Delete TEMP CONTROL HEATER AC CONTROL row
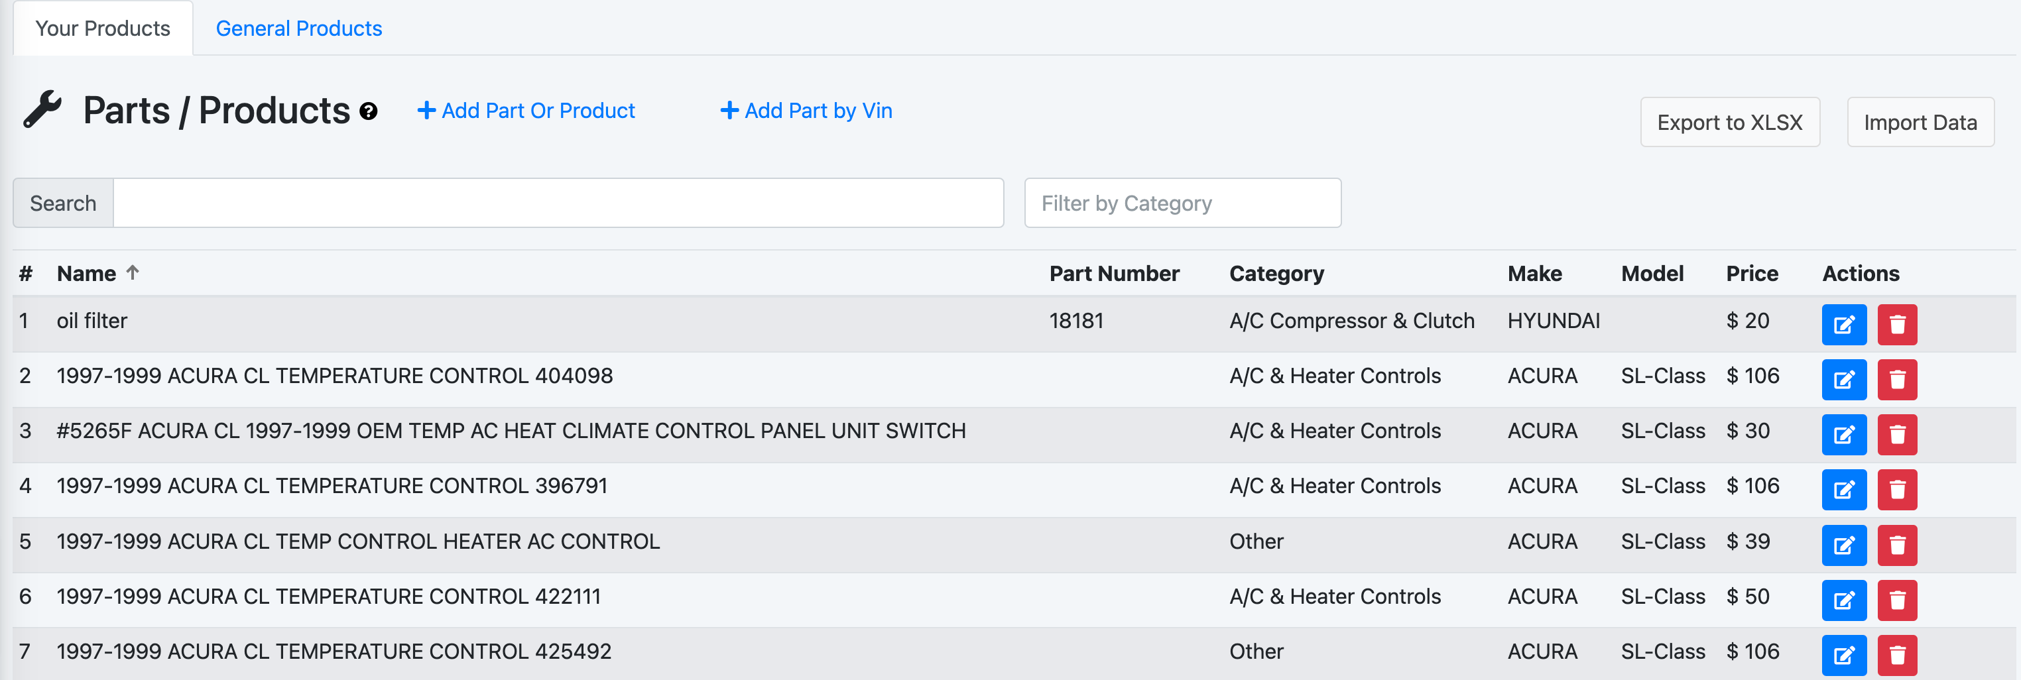The image size is (2021, 680). 1897,545
